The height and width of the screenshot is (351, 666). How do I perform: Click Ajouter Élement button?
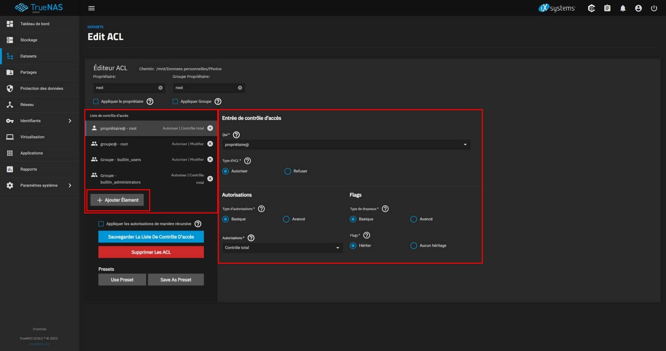pyautogui.click(x=117, y=200)
